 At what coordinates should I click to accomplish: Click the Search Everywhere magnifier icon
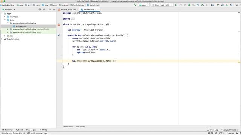coord(237,5)
